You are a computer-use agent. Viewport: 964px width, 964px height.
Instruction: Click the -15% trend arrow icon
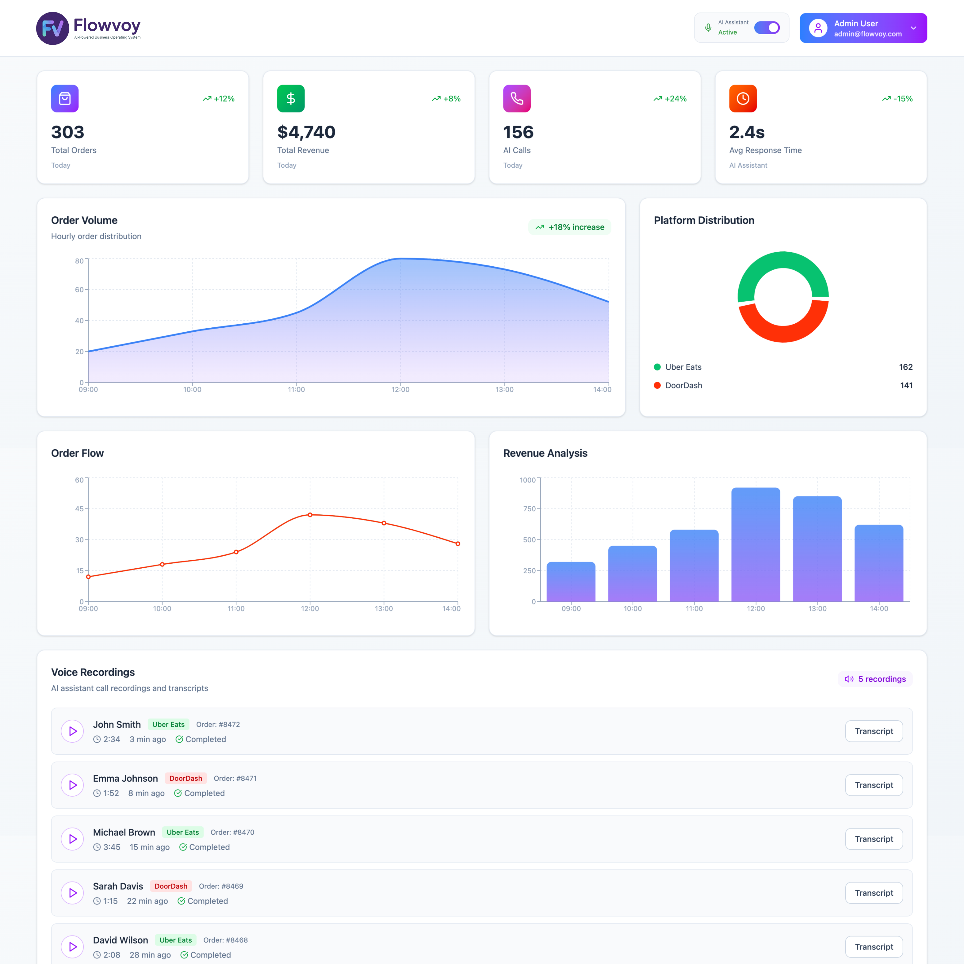point(887,99)
